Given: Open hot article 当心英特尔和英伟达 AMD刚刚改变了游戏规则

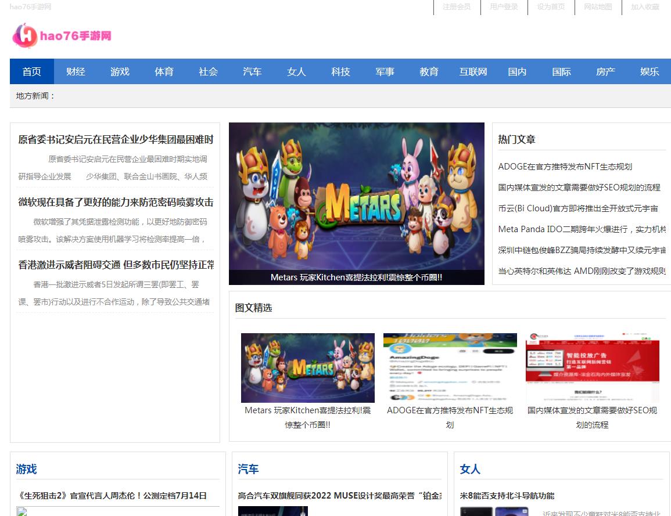Looking at the screenshot, I should [582, 272].
